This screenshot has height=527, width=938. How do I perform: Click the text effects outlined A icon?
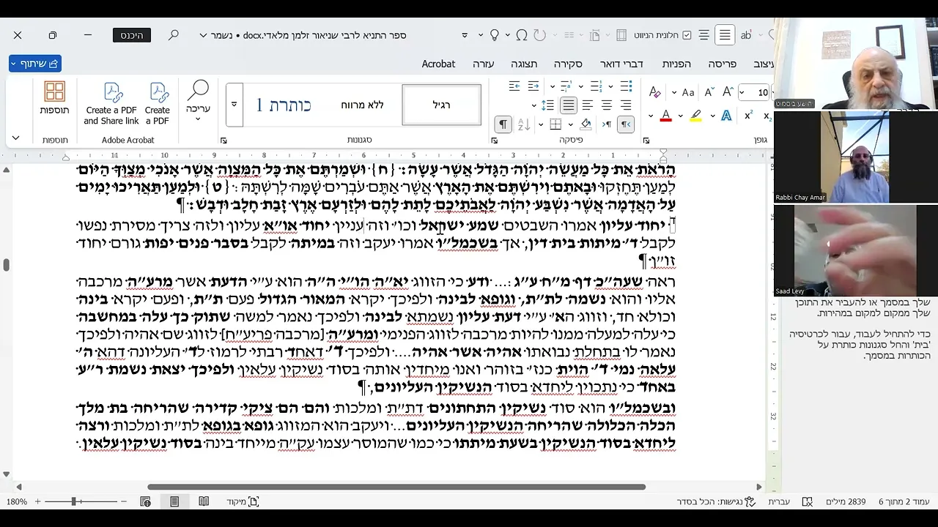(726, 116)
